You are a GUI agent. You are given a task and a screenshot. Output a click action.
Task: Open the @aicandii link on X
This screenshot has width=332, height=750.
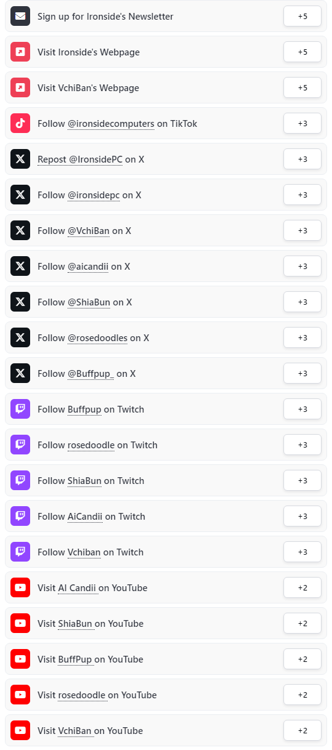tap(88, 267)
